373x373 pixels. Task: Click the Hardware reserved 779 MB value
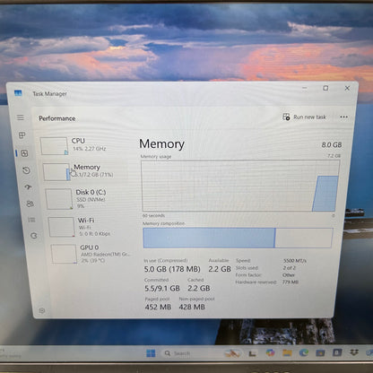(x=291, y=282)
